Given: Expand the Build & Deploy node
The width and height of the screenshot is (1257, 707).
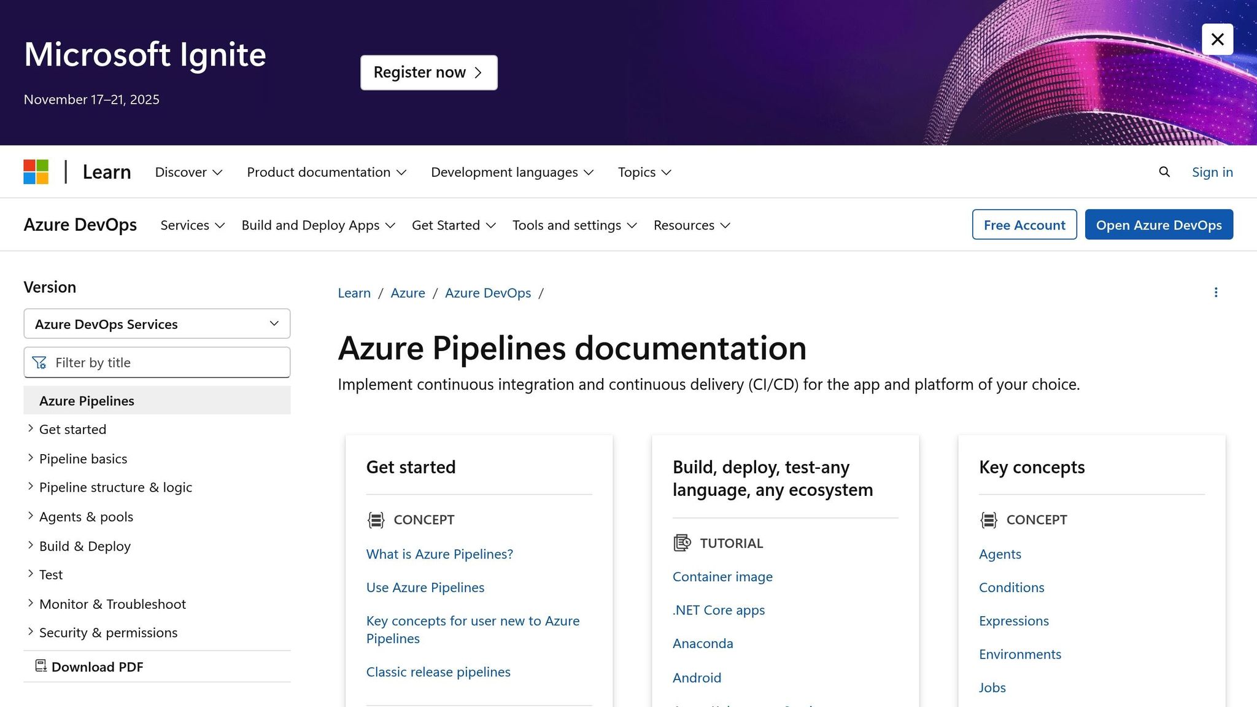Looking at the screenshot, I should tap(30, 545).
